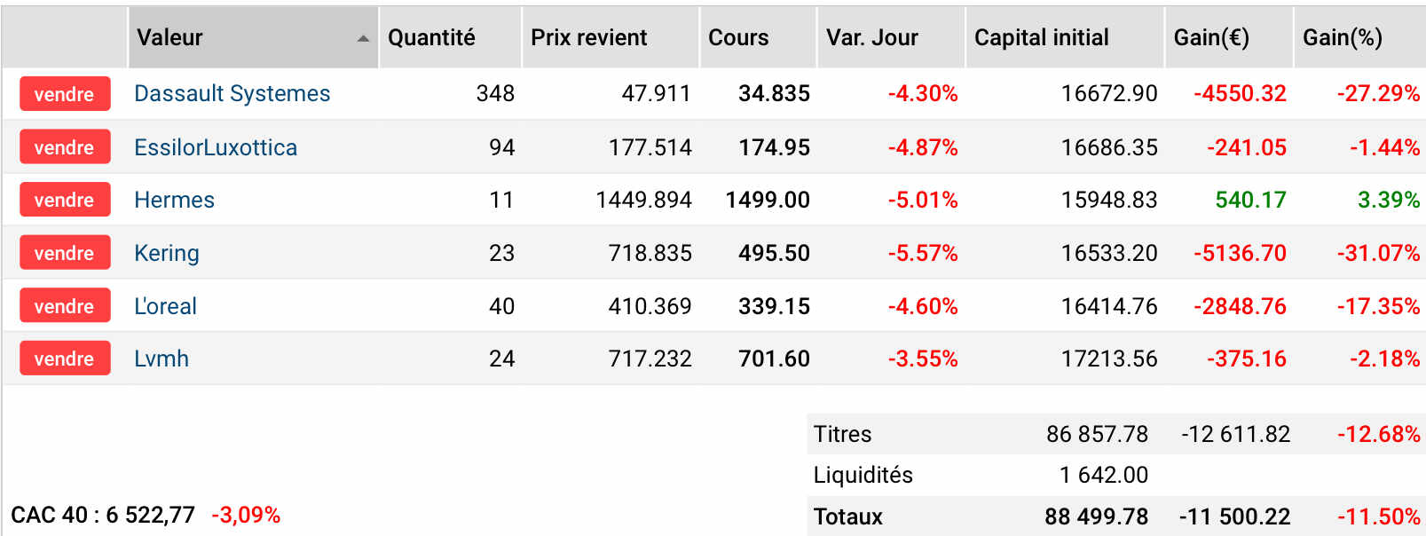Sort by Gain(%) column header
This screenshot has height=536, width=1426.
click(1359, 37)
